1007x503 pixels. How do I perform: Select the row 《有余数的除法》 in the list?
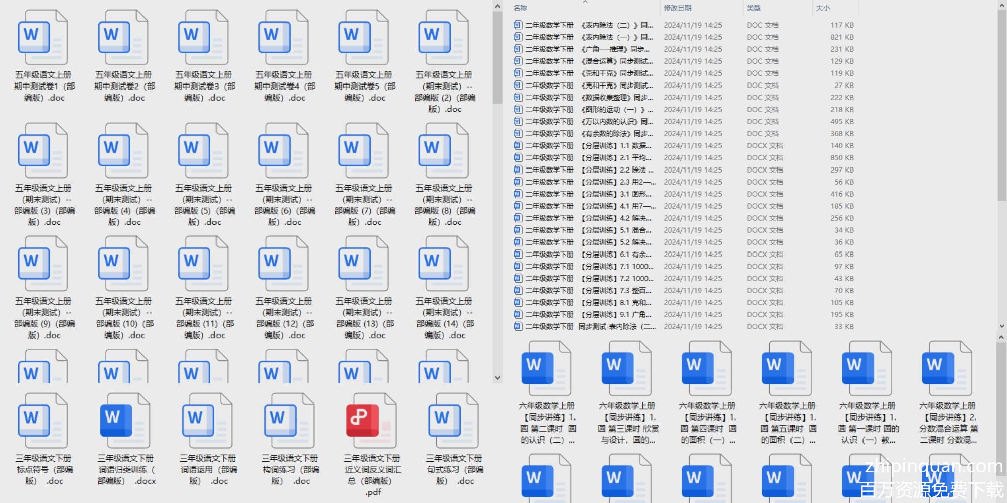coord(684,133)
